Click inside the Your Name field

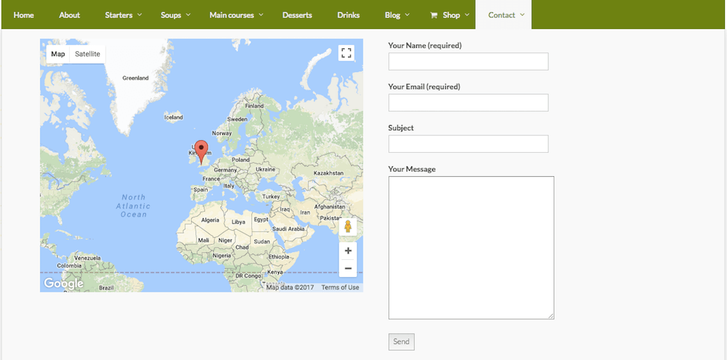tap(468, 61)
